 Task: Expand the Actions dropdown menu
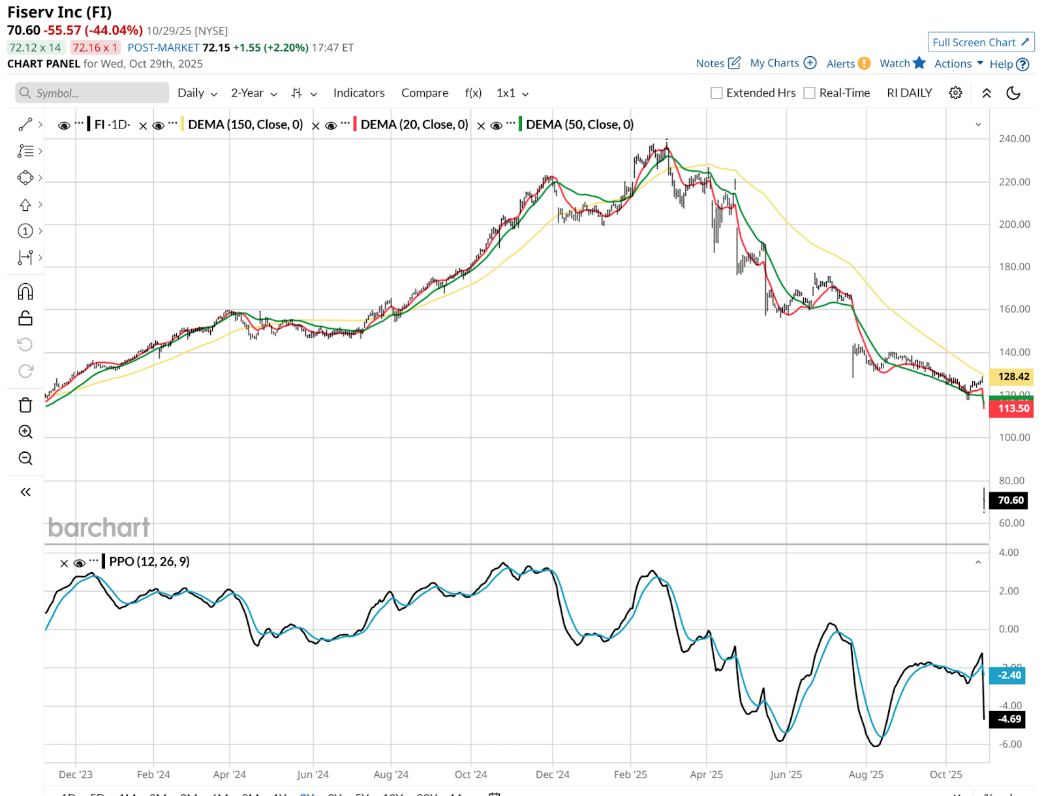click(958, 63)
